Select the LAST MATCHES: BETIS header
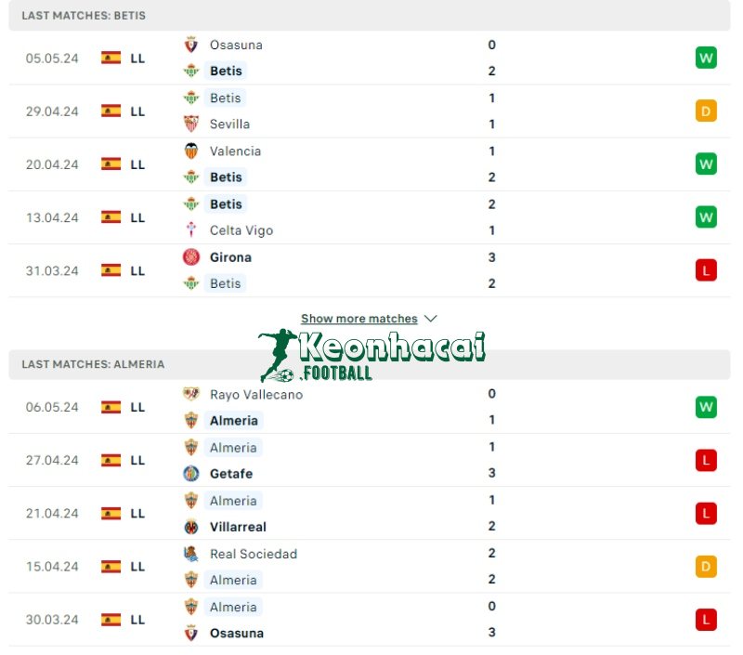 coord(82,15)
